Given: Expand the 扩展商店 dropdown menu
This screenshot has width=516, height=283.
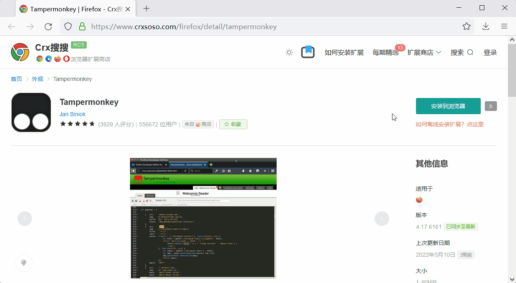Looking at the screenshot, I should pyautogui.click(x=424, y=53).
